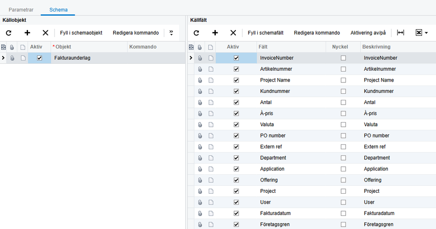Delete selected row in Källobjekt panel

[x=45, y=33]
